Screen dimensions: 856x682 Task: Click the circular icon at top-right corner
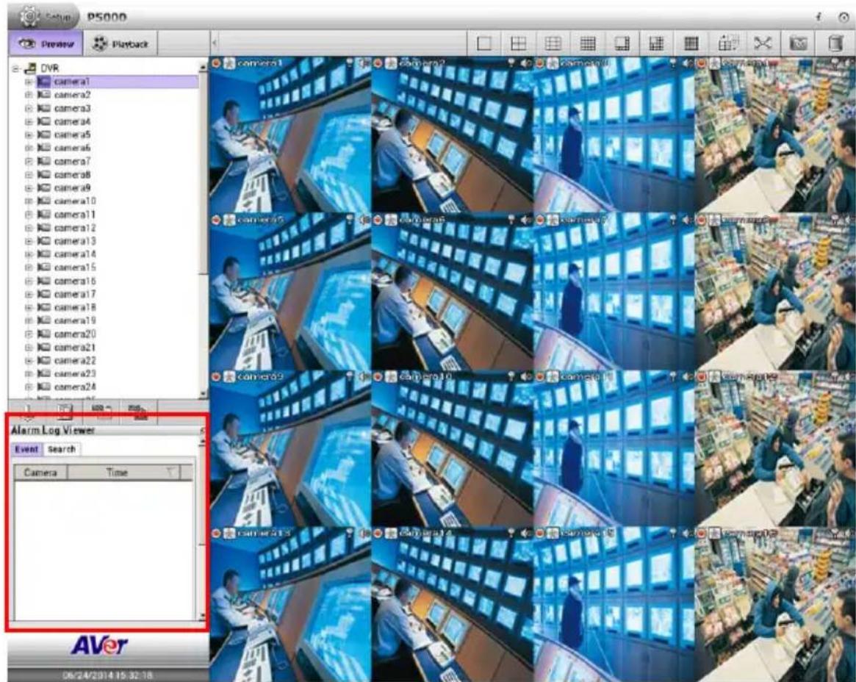(844, 17)
